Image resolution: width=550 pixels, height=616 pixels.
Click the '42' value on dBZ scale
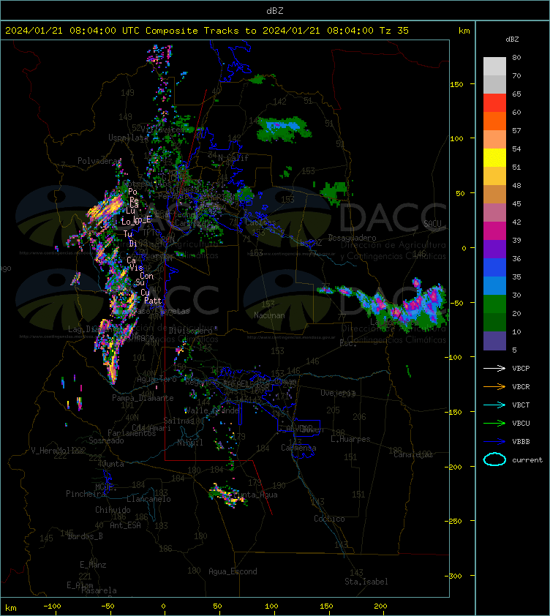[516, 222]
